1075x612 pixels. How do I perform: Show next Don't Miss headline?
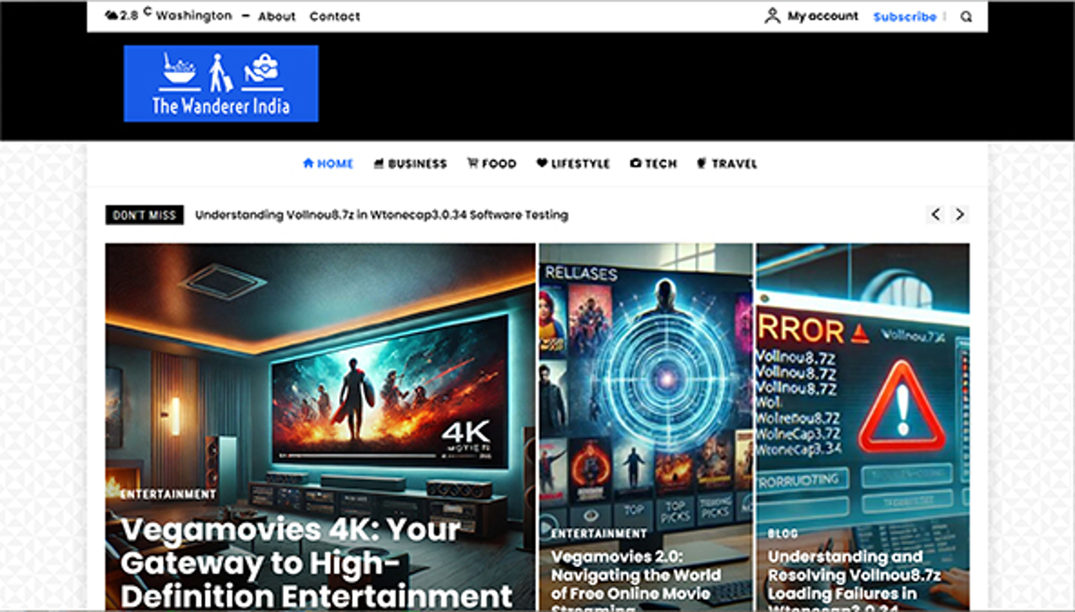[x=960, y=214]
